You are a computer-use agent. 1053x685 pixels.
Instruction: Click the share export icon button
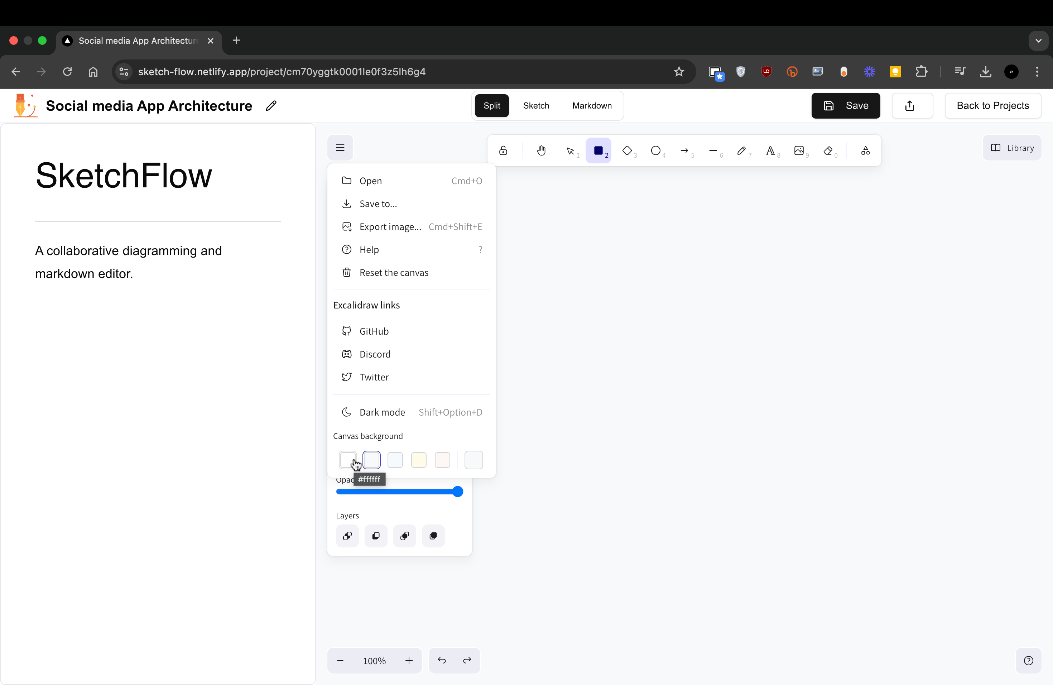(x=912, y=105)
